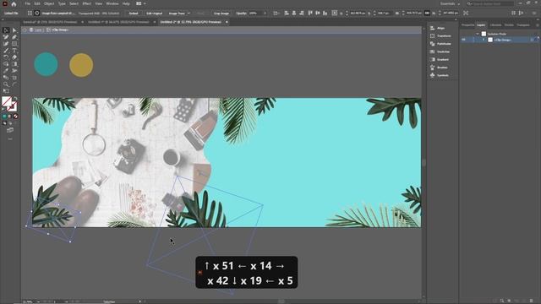Switch to the Libraries panel tab
This screenshot has height=304, width=541.
click(495, 25)
